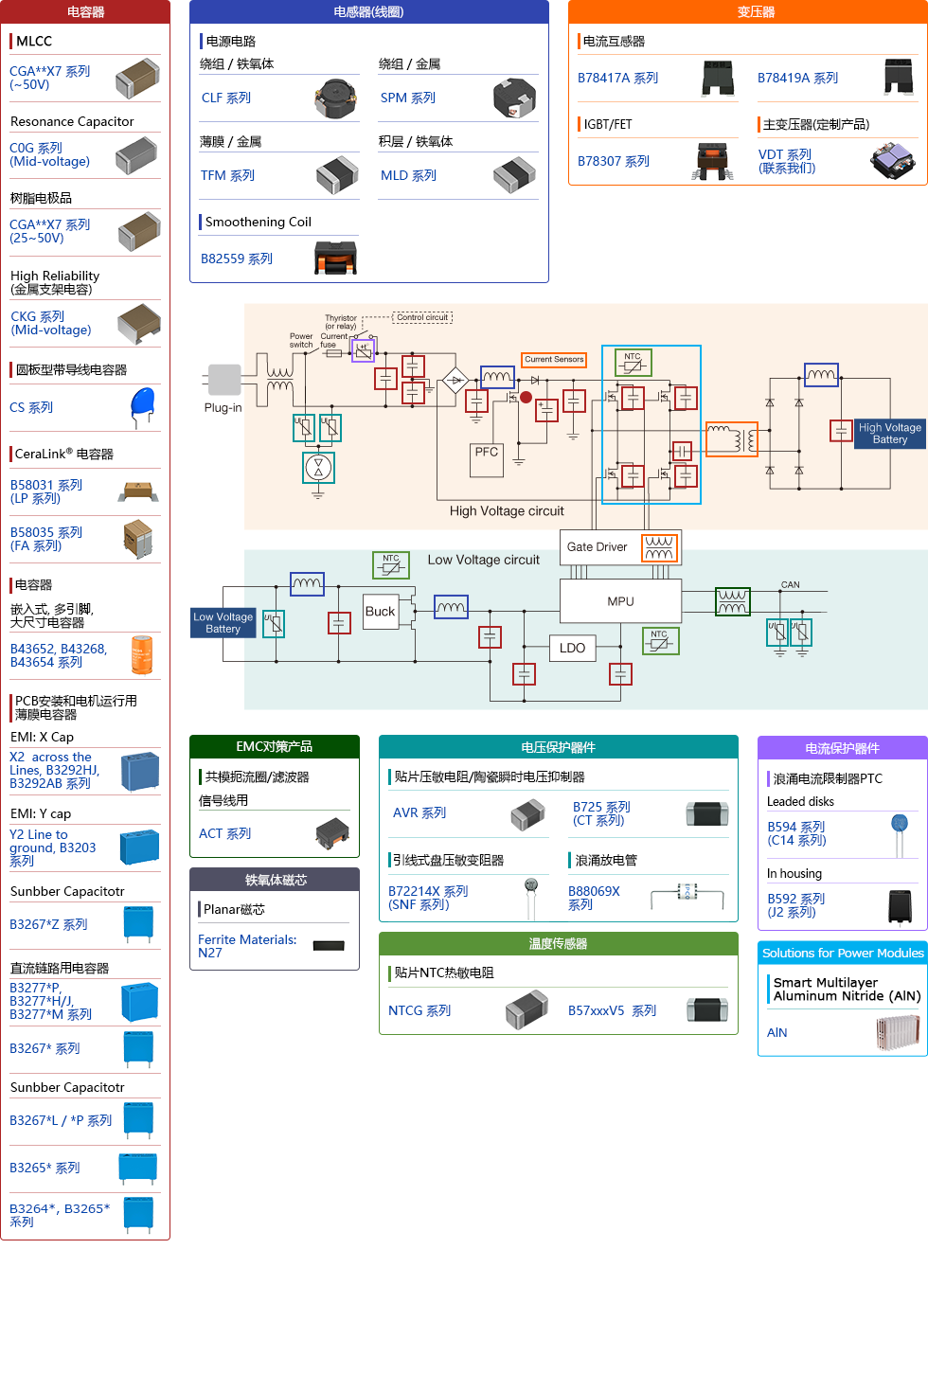Click the CLF wound ferrite inductor image
This screenshot has width=928, height=1374.
tap(334, 98)
